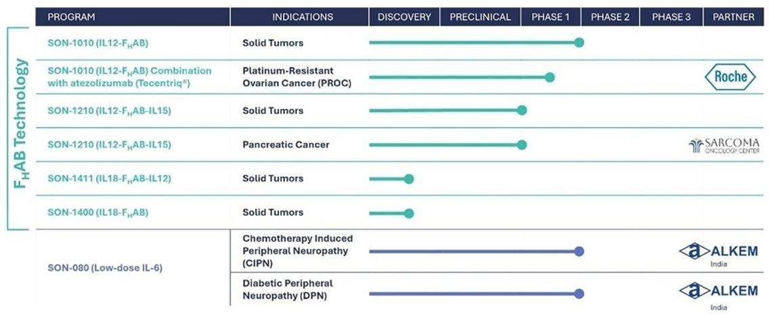Viewport: 769px width, 316px height.
Task: Open the SON-080 (Low-dose IL-6) program
Action: point(105,268)
